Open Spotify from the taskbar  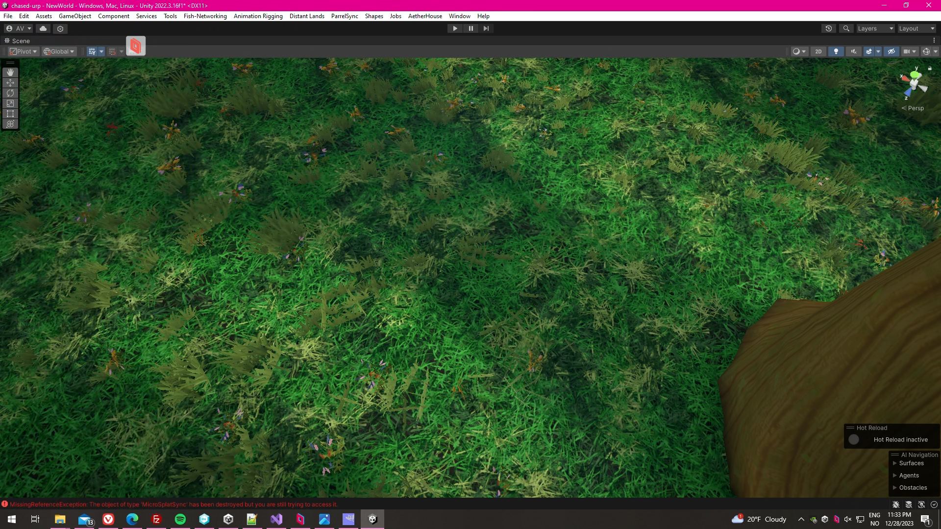point(180,519)
